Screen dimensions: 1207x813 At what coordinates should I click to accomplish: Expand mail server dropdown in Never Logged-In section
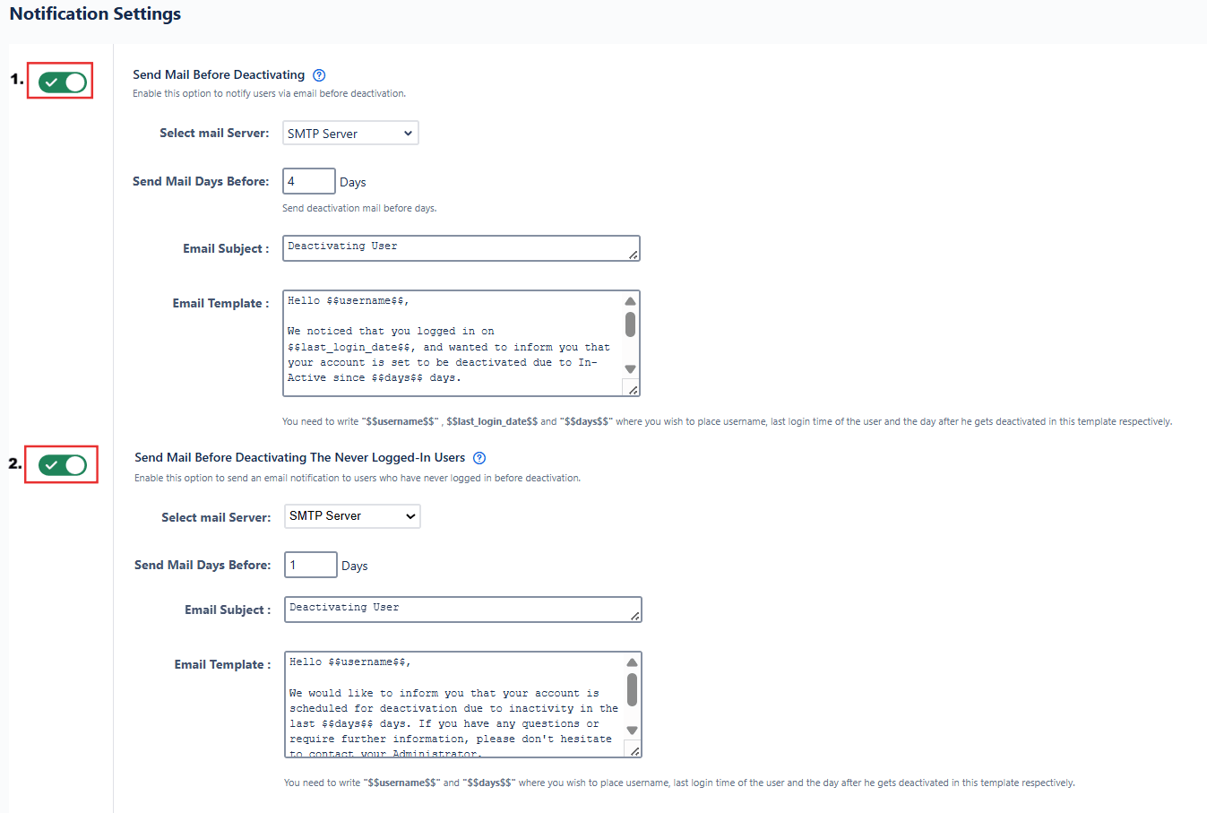click(352, 516)
